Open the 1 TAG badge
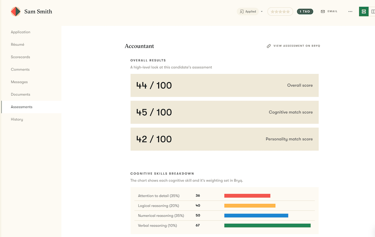Screen dimensions: 375x237 click(x=305, y=12)
